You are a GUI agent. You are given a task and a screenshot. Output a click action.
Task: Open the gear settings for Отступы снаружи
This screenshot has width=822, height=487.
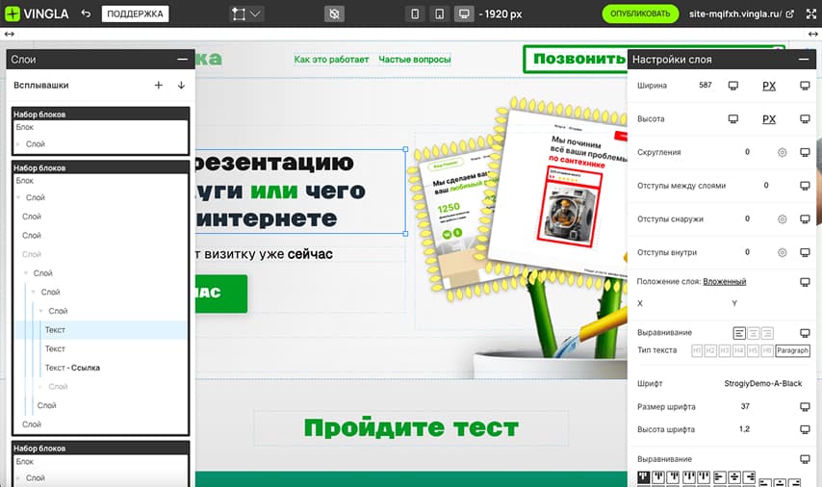(782, 219)
